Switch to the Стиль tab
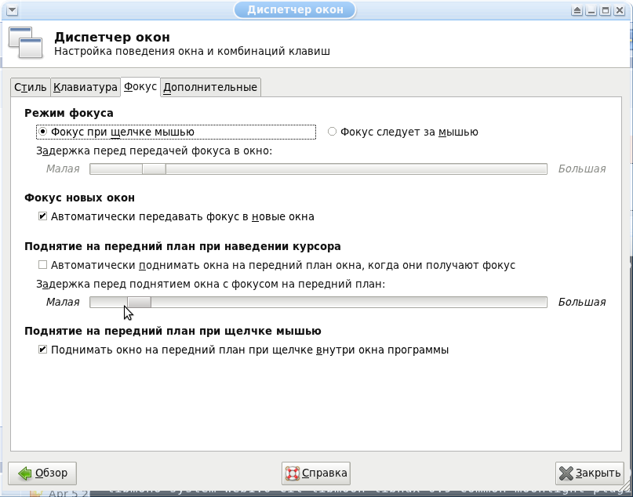The image size is (633, 497). (31, 87)
